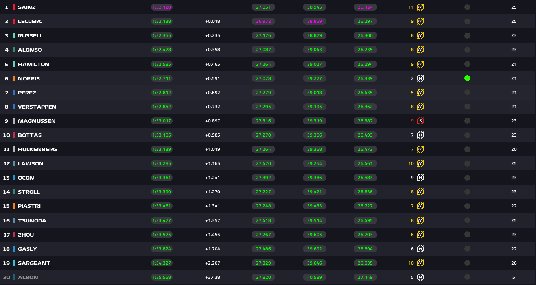Click Piastri's medium tyre icon
The image size is (536, 285).
click(x=420, y=206)
